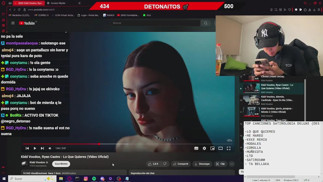Create a Clip of the video
Image resolution: width=323 pixels, height=182 pixels.
tap(220, 164)
